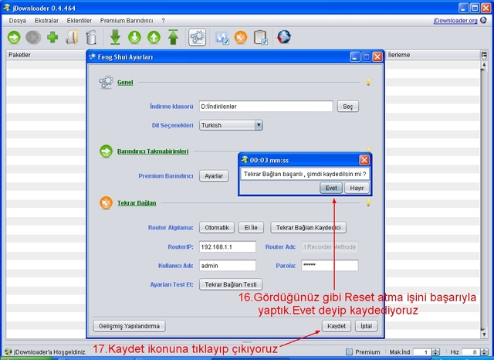Click lightbulb hint icon in Tekrar Bağlan section
Screen dimensions: 494x360
368,202
